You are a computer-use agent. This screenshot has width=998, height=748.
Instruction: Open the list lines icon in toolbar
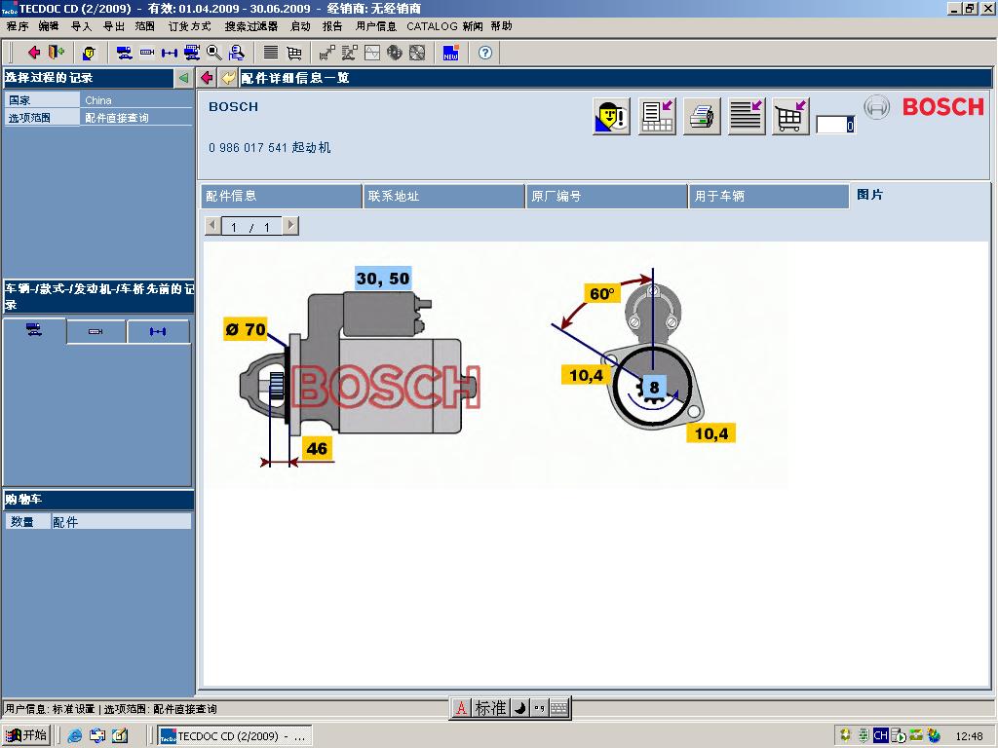[271, 53]
